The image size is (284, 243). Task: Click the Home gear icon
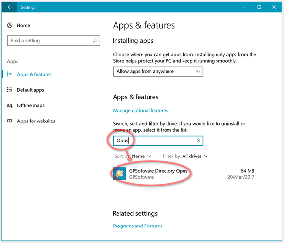click(10, 25)
